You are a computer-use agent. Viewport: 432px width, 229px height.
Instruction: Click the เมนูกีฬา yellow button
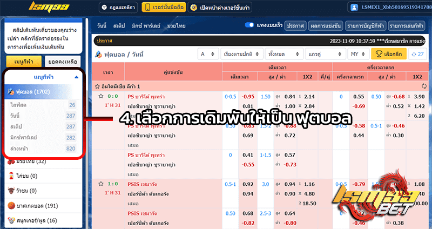(x=24, y=62)
